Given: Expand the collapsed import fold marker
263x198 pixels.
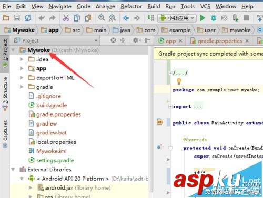Looking at the screenshot, I should tap(170, 107).
